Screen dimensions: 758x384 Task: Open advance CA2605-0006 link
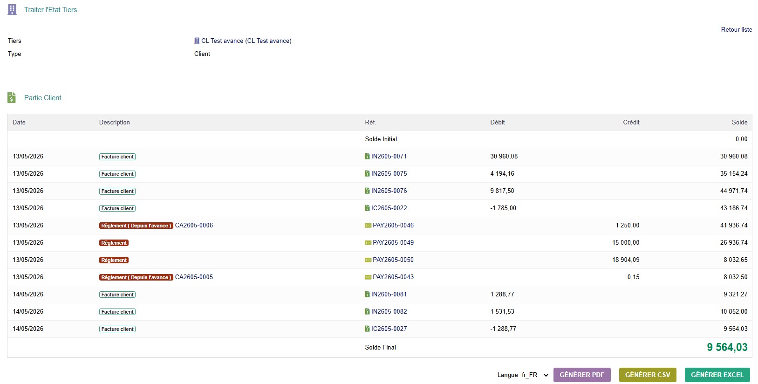pyautogui.click(x=194, y=225)
